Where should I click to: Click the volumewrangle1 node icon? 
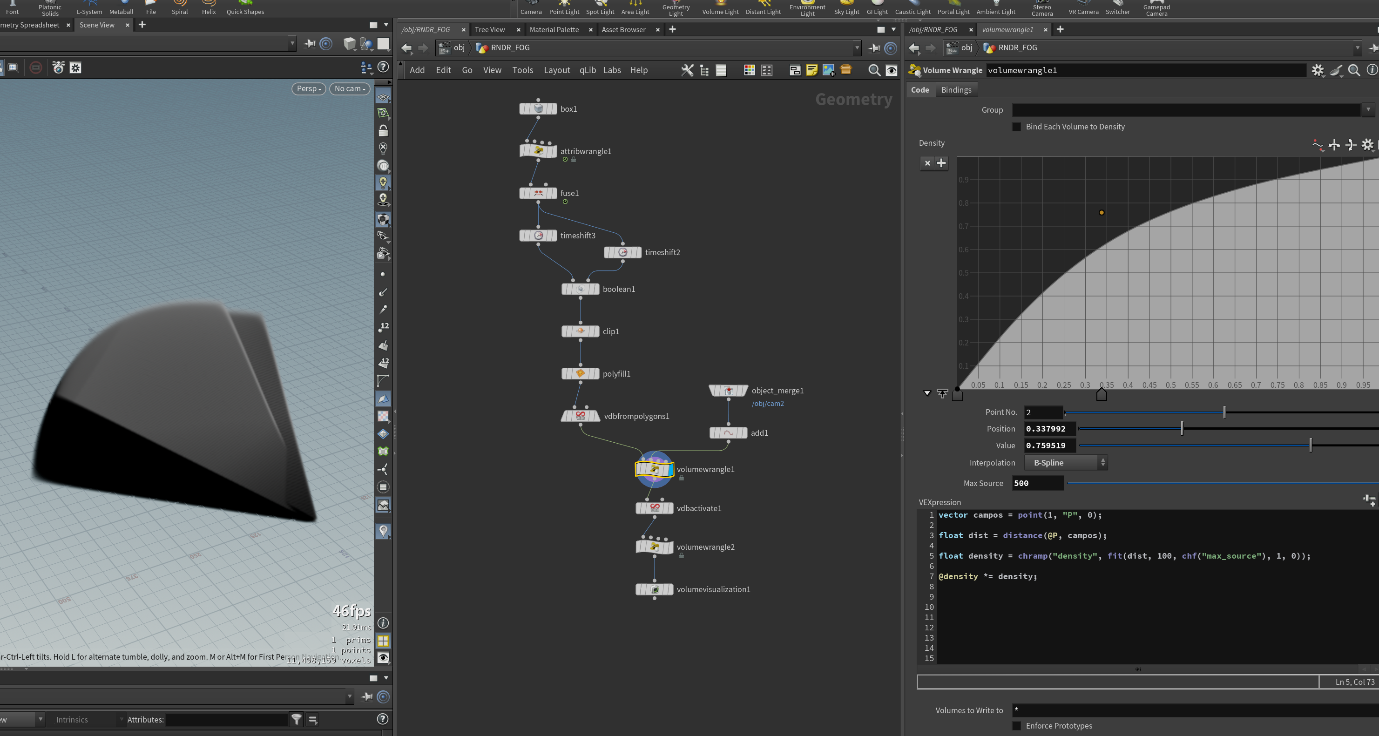(654, 469)
